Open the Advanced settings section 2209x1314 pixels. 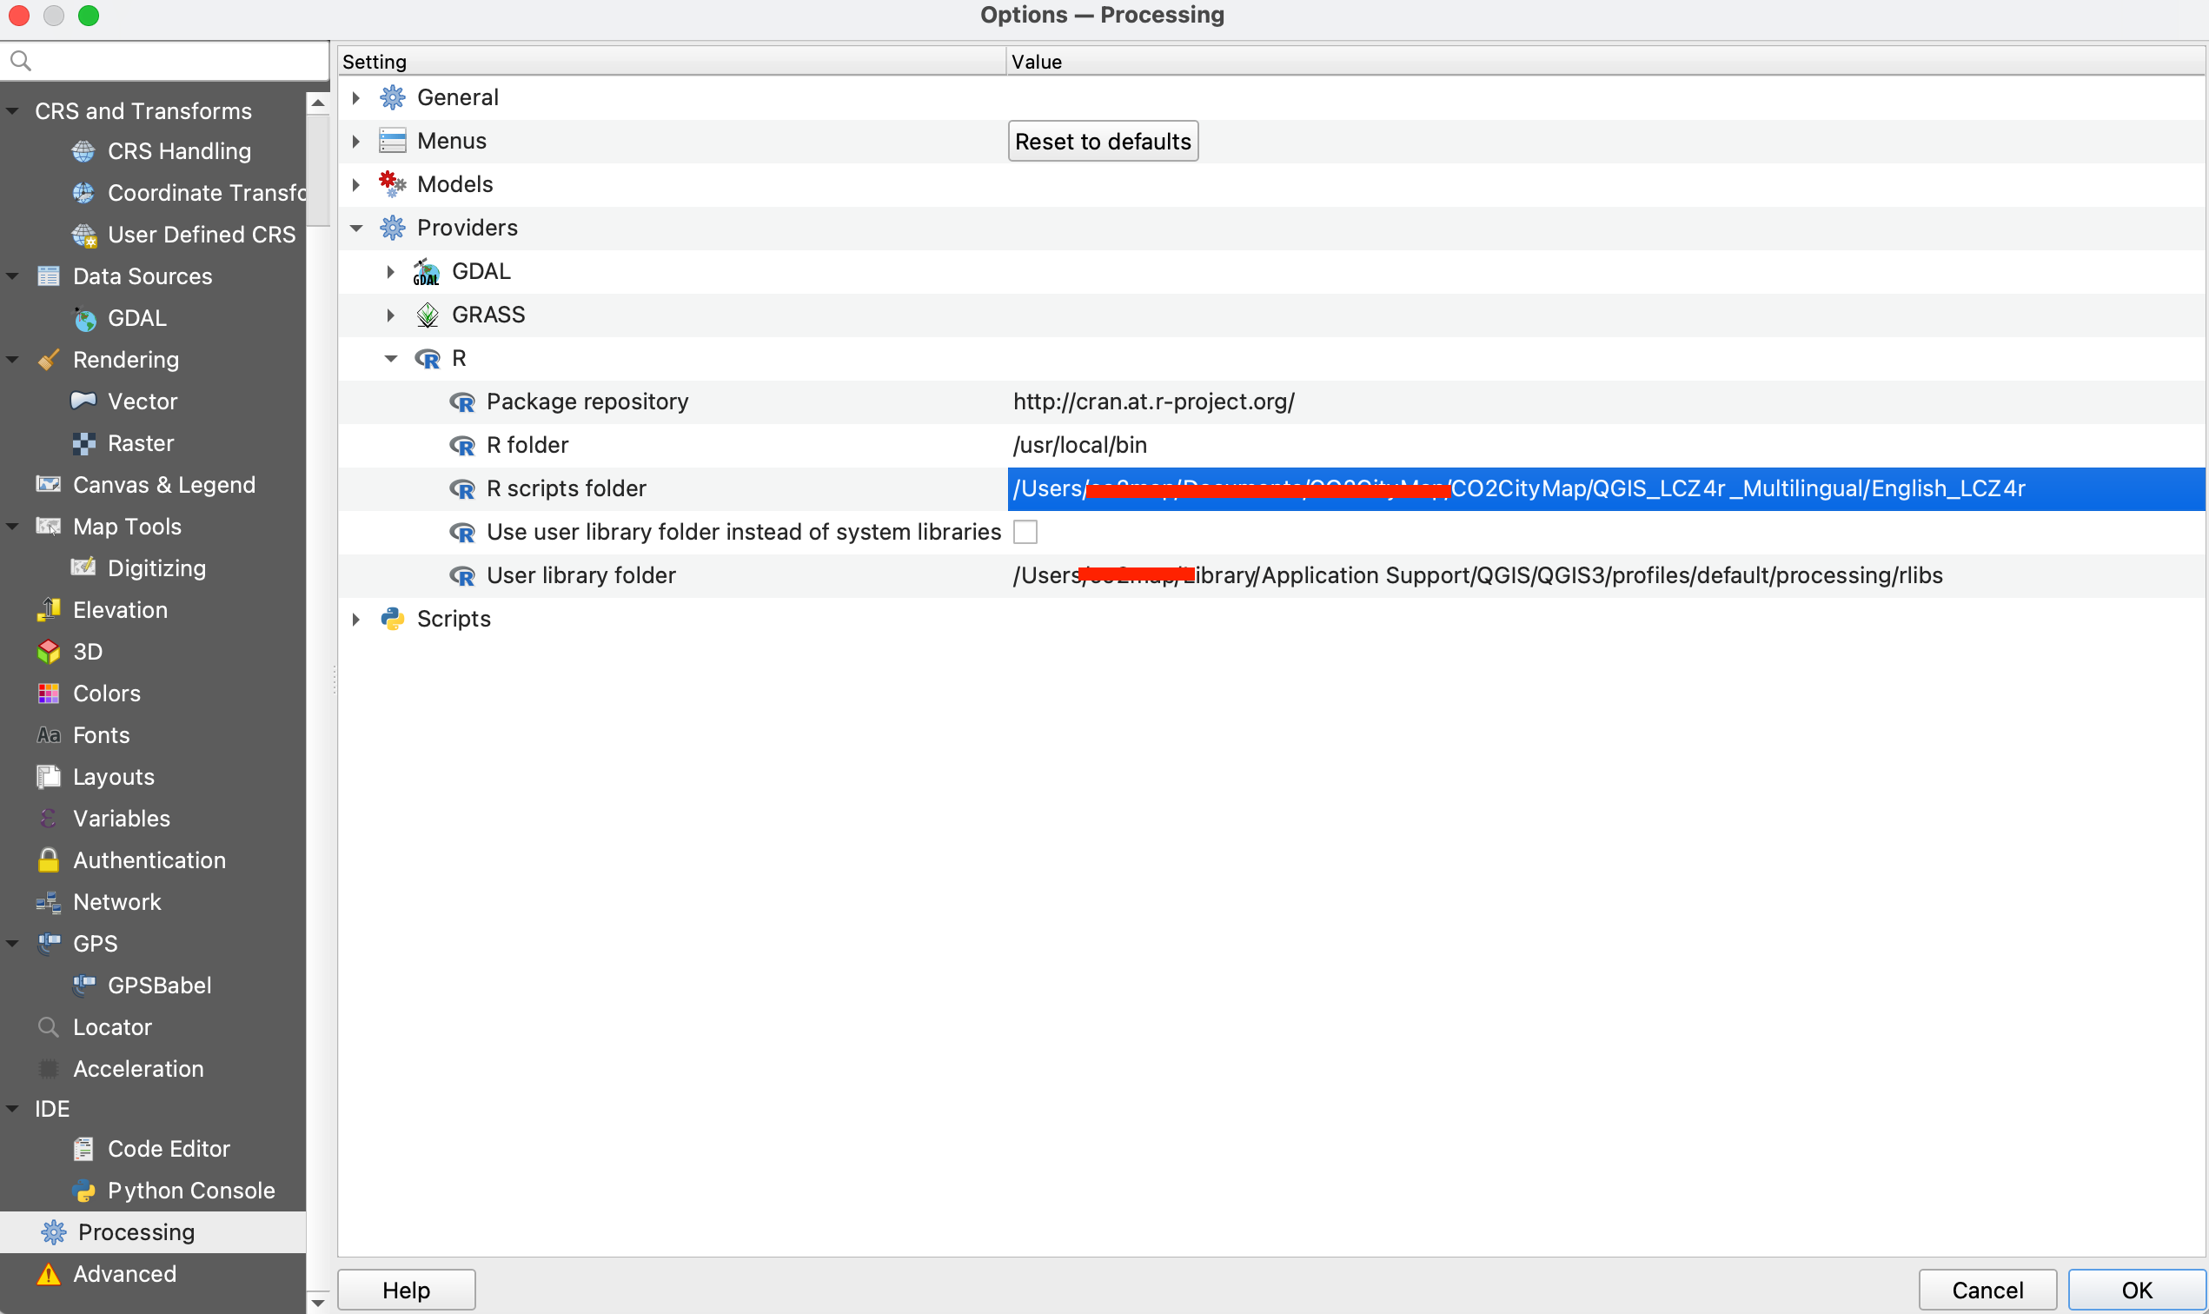123,1273
